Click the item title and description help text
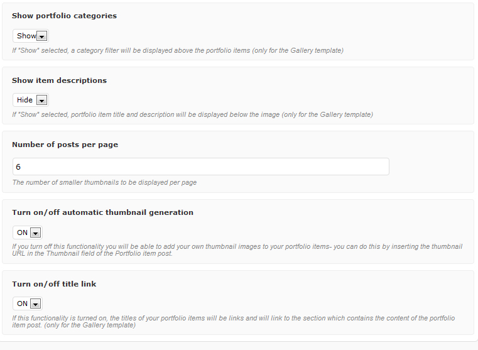The height and width of the screenshot is (350, 478). point(192,114)
